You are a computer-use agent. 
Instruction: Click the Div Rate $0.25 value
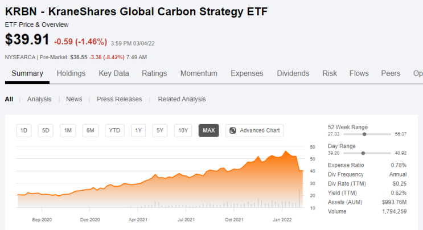400,184
